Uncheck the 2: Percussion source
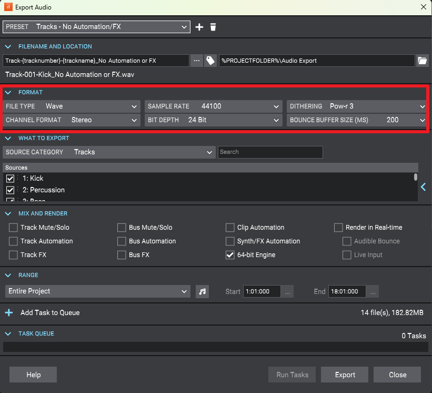The image size is (432, 393). click(10, 190)
